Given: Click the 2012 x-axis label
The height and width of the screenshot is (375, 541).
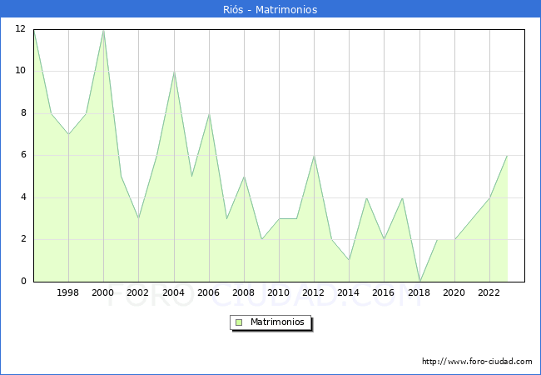Looking at the screenshot, I should pos(313,293).
